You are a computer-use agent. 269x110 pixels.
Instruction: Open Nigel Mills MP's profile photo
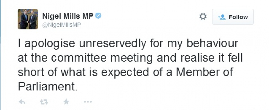(x=27, y=19)
